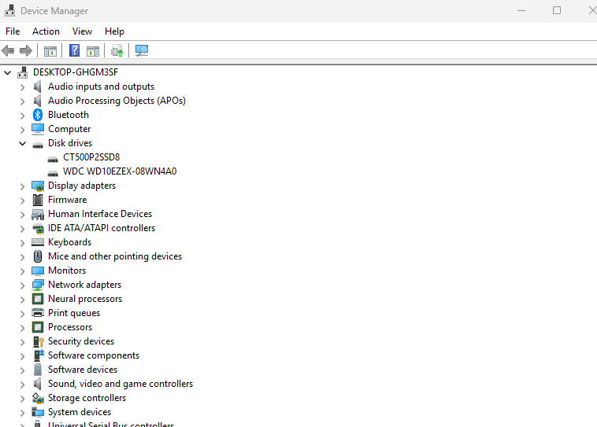Open the View menu
597x427 pixels.
coord(82,31)
